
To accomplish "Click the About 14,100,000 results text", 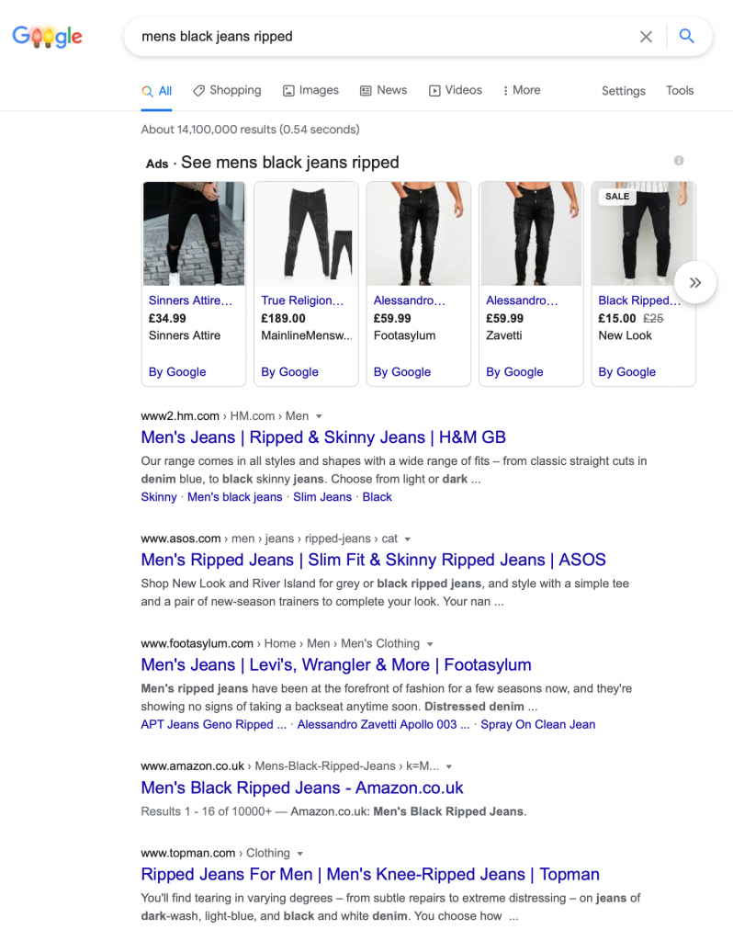I will pos(250,130).
